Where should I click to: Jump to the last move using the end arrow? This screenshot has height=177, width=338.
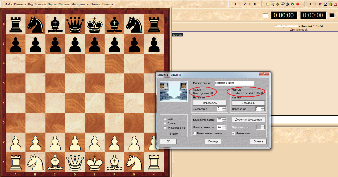[x=255, y=4]
